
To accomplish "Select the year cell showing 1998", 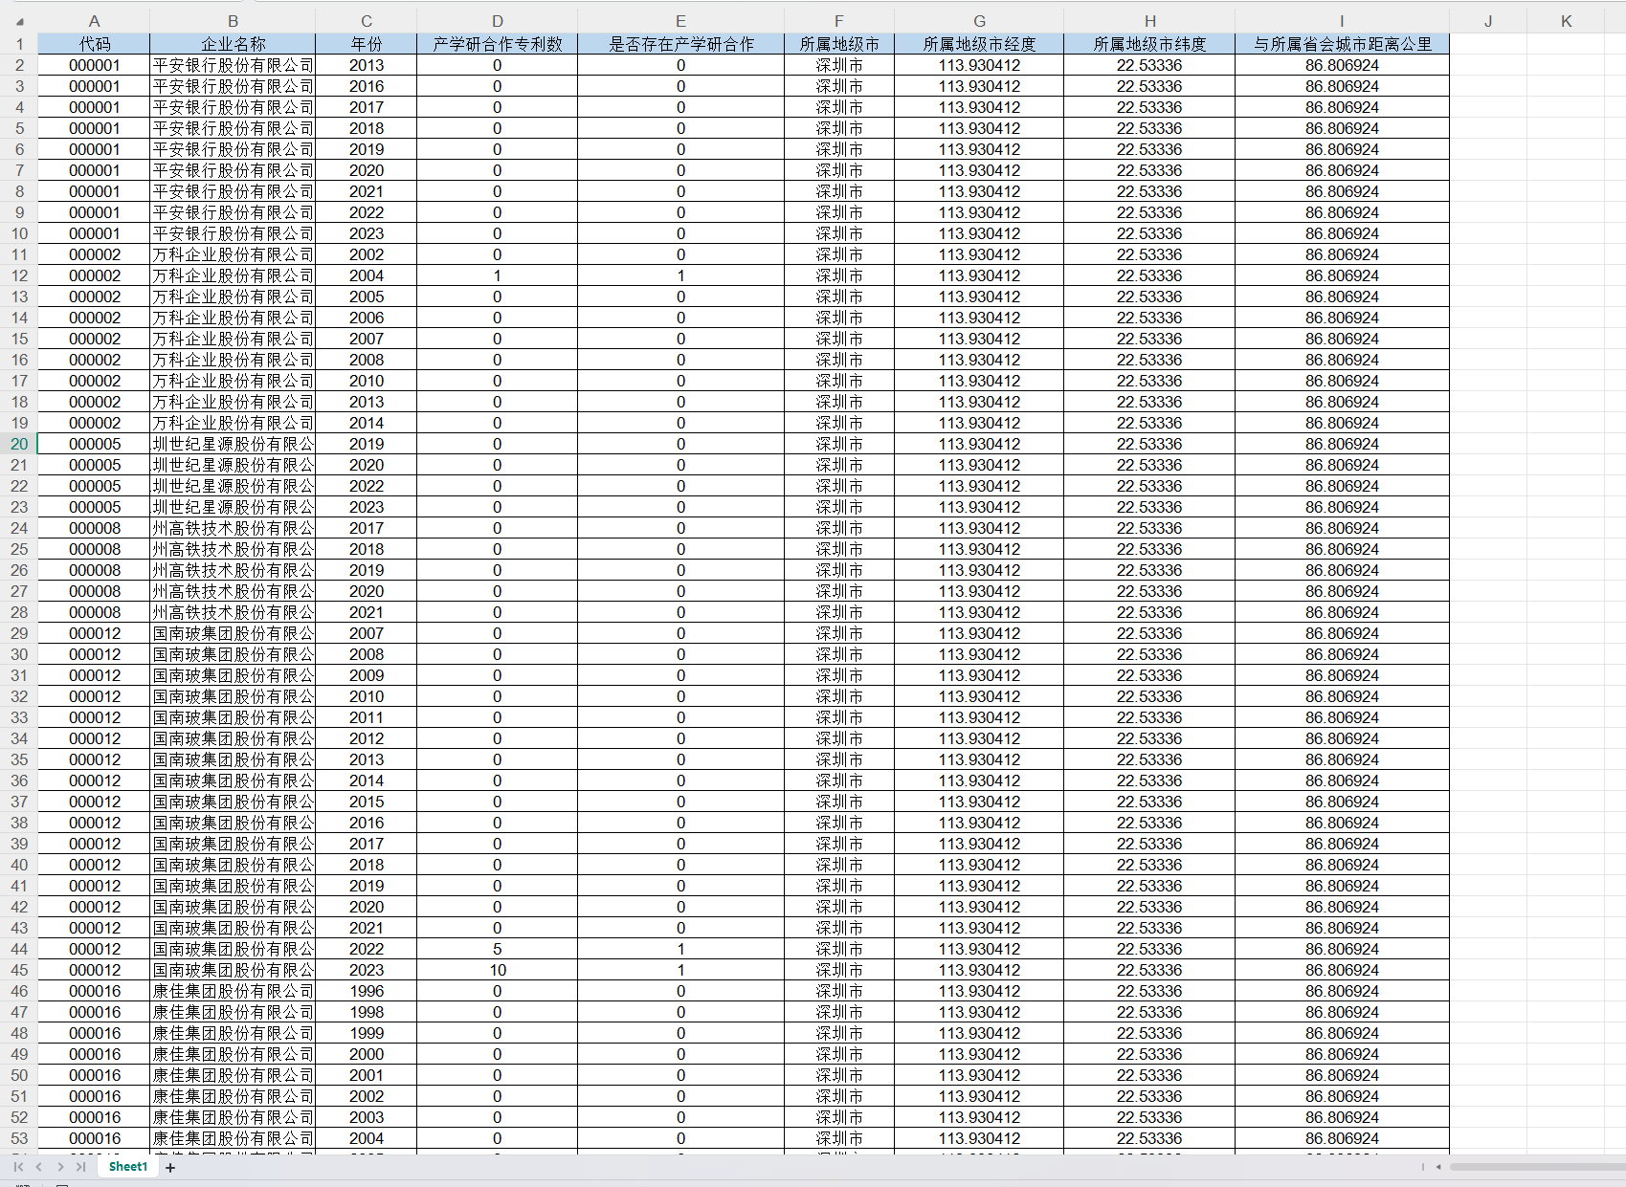I will 367,1012.
